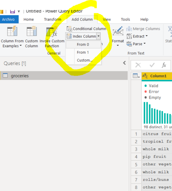This screenshot has width=172, height=191.
Task: Switch to the Transform ribbon tab
Action: click(x=53, y=19)
